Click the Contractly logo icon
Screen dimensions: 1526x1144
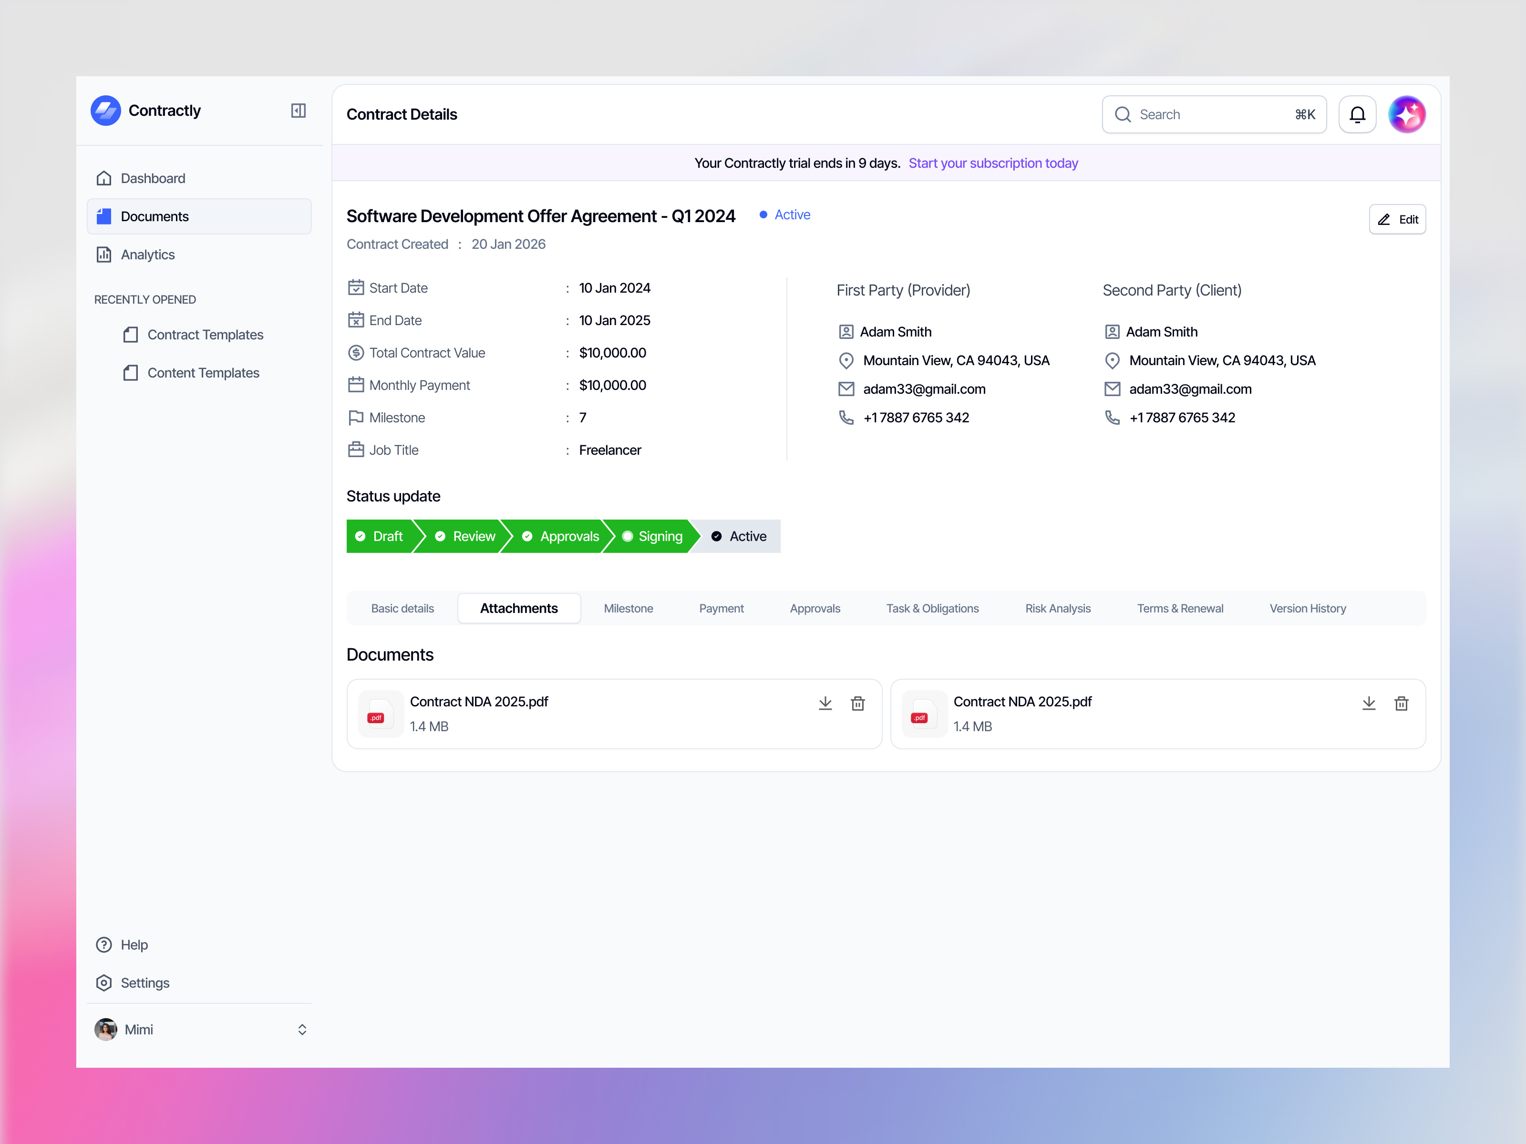[x=105, y=110]
